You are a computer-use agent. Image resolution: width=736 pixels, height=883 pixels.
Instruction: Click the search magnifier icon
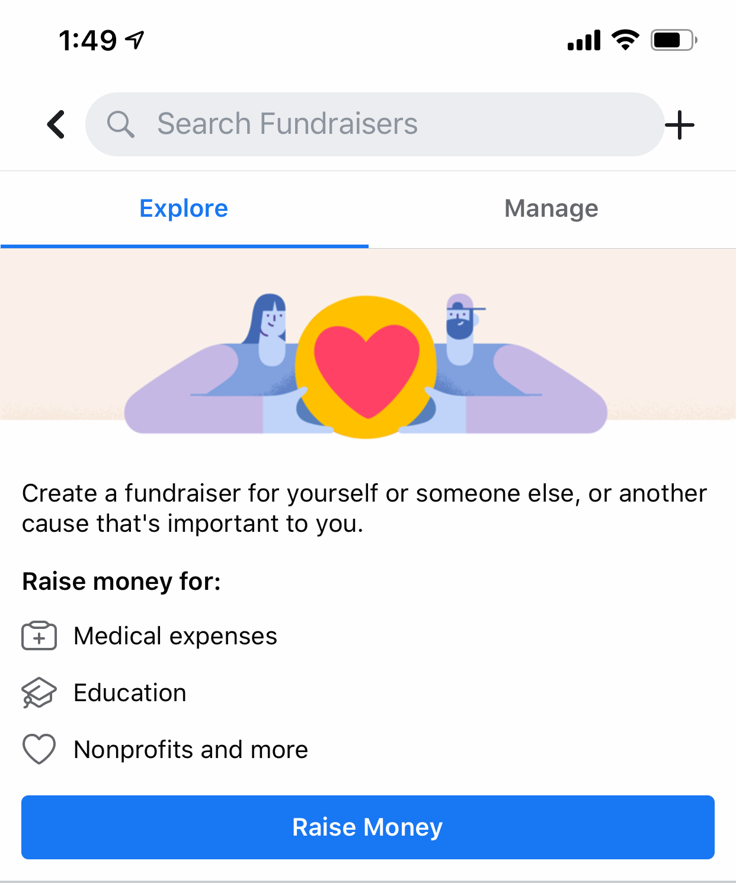(x=120, y=124)
